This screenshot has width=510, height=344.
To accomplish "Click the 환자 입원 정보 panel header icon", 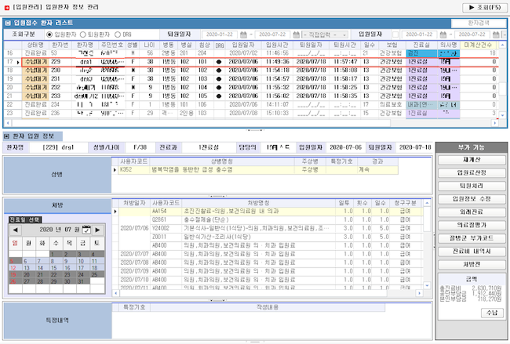I will tap(6, 136).
